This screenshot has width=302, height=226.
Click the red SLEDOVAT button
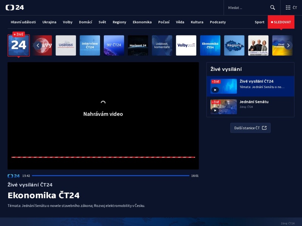click(281, 22)
